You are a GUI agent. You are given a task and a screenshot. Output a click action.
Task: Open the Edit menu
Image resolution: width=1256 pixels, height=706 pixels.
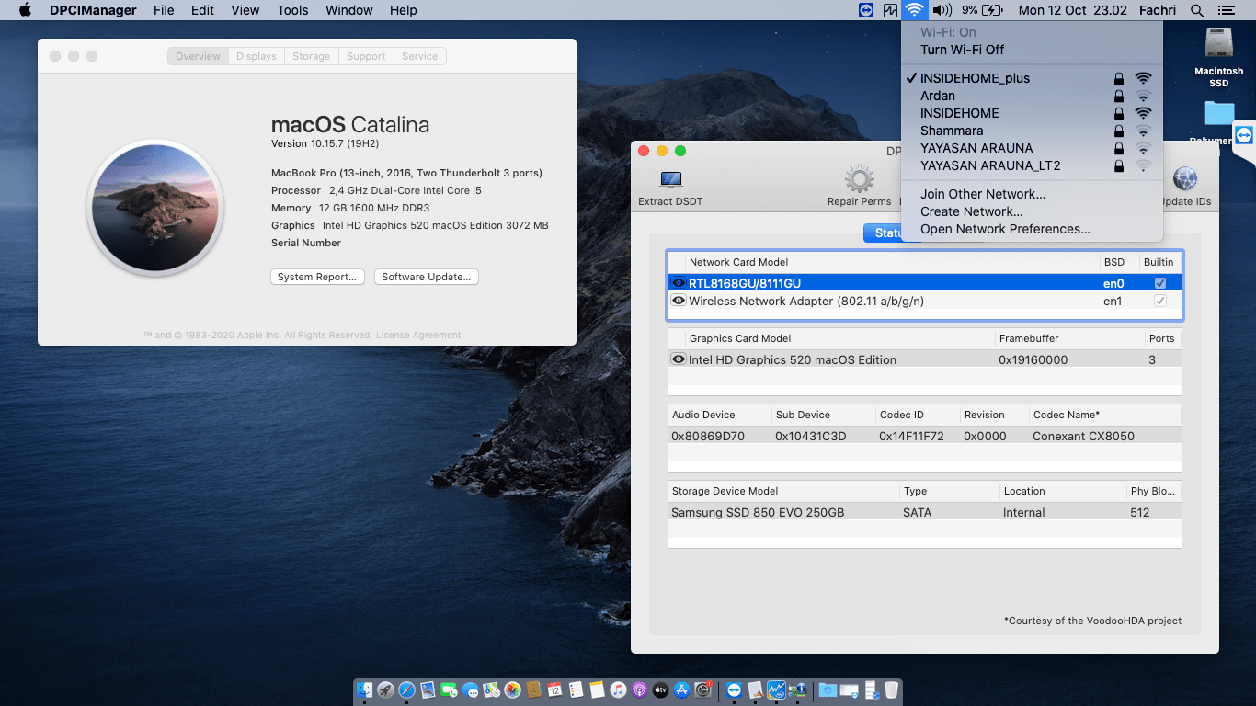coord(202,10)
